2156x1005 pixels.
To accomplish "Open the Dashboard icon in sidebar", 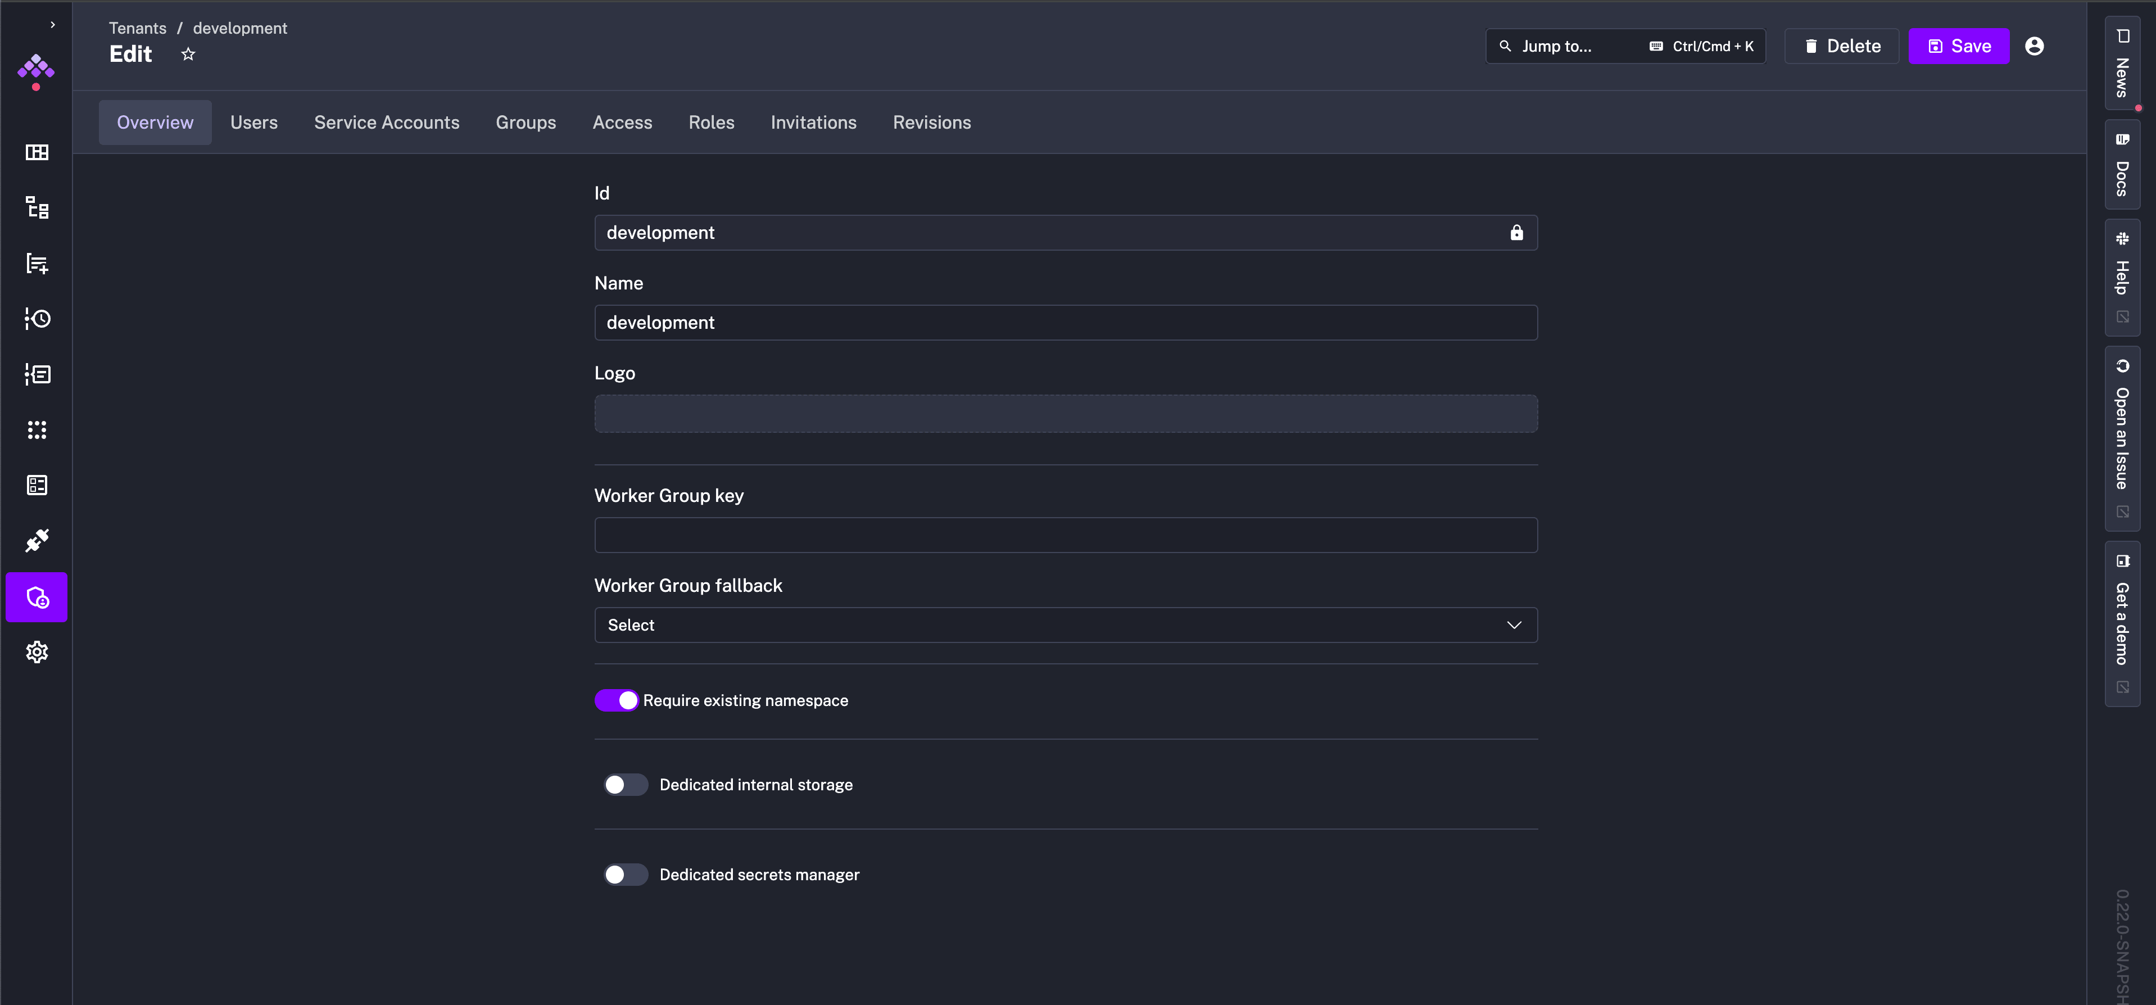I will [37, 152].
